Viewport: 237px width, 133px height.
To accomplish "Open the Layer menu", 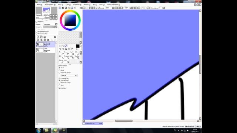I will coord(68,5).
